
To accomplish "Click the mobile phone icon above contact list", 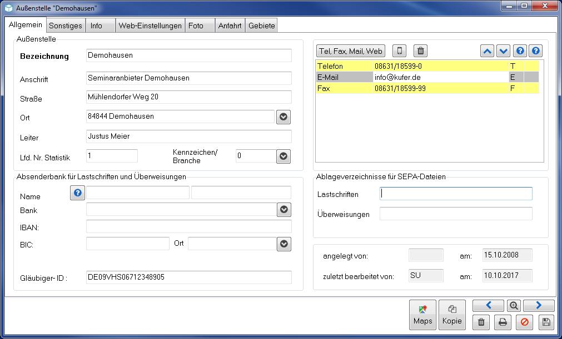I will 399,51.
